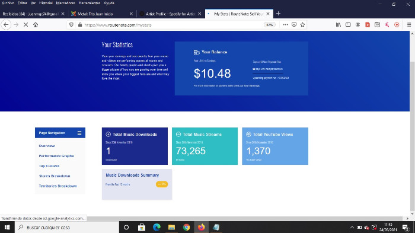Image resolution: width=415 pixels, height=233 pixels.
Task: Jump to Top Content section
Action: tap(49, 166)
